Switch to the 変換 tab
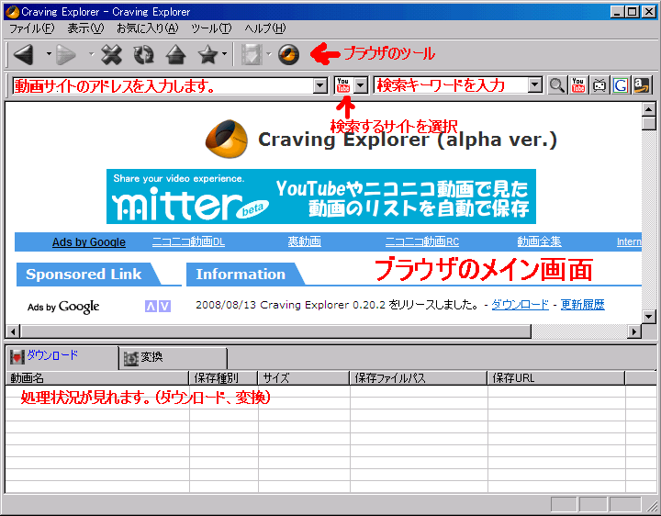The height and width of the screenshot is (516, 661). point(174,358)
